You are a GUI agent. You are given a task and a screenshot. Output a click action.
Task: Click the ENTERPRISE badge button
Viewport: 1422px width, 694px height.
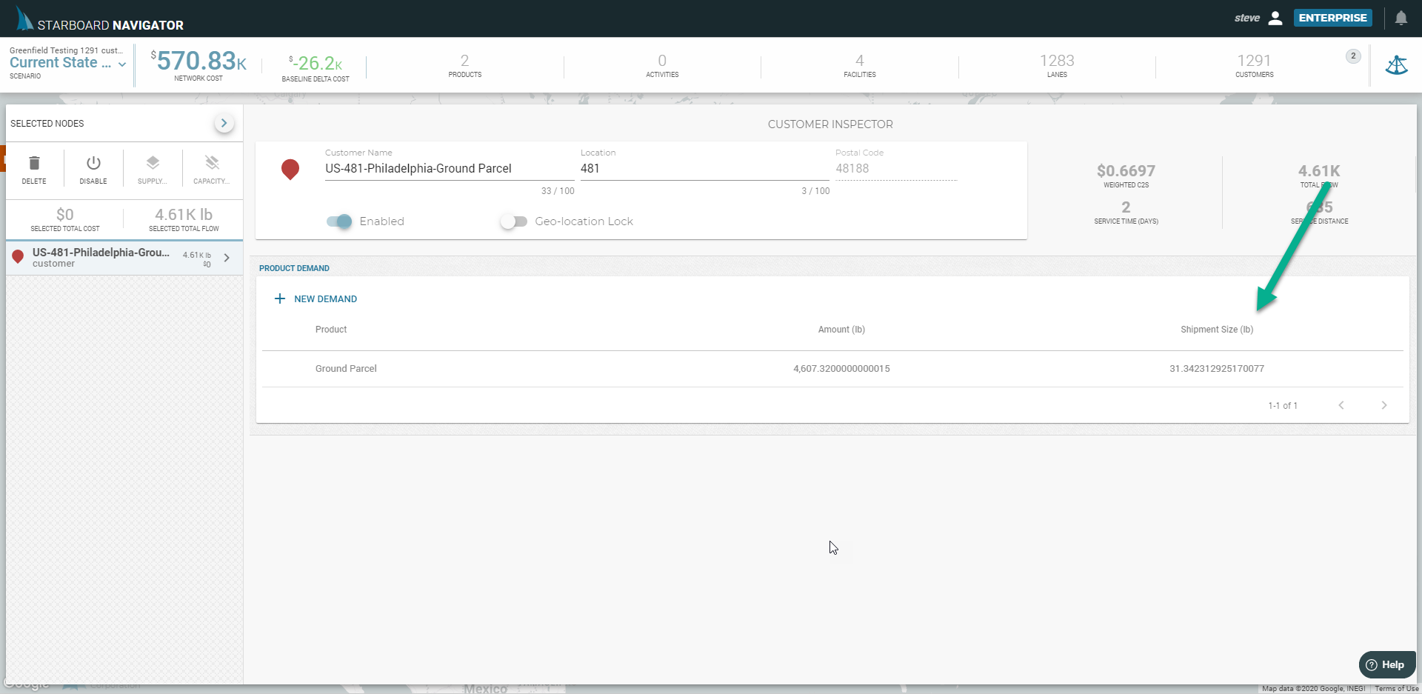[x=1332, y=18]
